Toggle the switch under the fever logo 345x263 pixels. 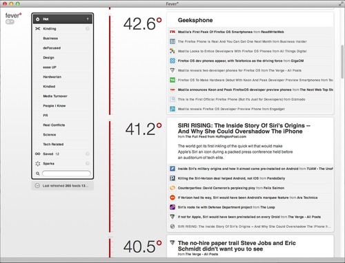point(10,22)
